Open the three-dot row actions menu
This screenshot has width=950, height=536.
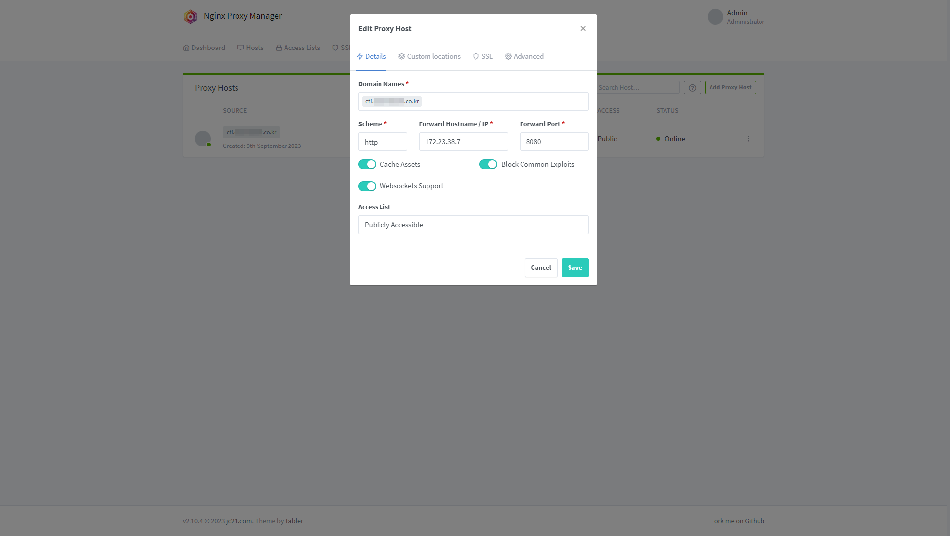tap(748, 139)
